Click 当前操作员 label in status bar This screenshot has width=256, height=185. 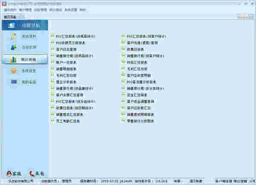(49, 181)
